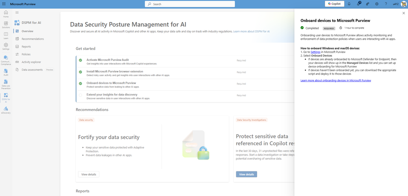
Task: Click View details on Protect sensitive data card
Action: tap(247, 174)
